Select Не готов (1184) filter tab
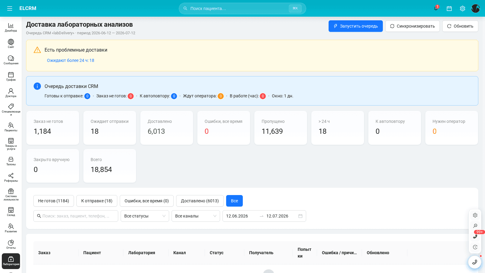Image resolution: width=485 pixels, height=273 pixels. 54,201
